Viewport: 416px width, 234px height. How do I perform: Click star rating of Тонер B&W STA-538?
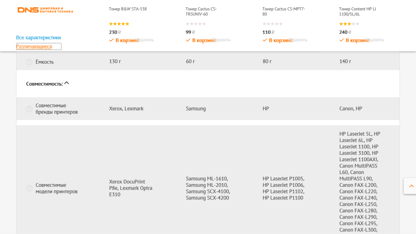119,24
